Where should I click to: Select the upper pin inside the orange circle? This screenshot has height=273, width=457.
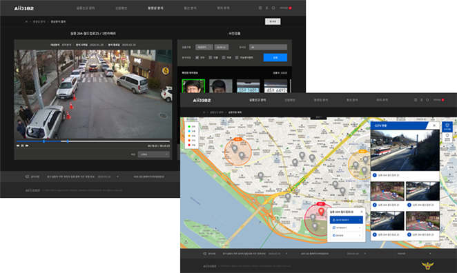click(x=235, y=150)
